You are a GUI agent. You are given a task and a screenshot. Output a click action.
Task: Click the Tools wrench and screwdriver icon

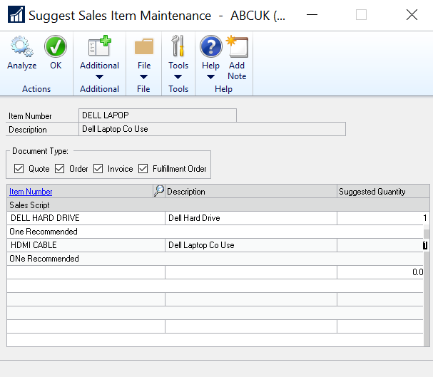click(x=178, y=46)
